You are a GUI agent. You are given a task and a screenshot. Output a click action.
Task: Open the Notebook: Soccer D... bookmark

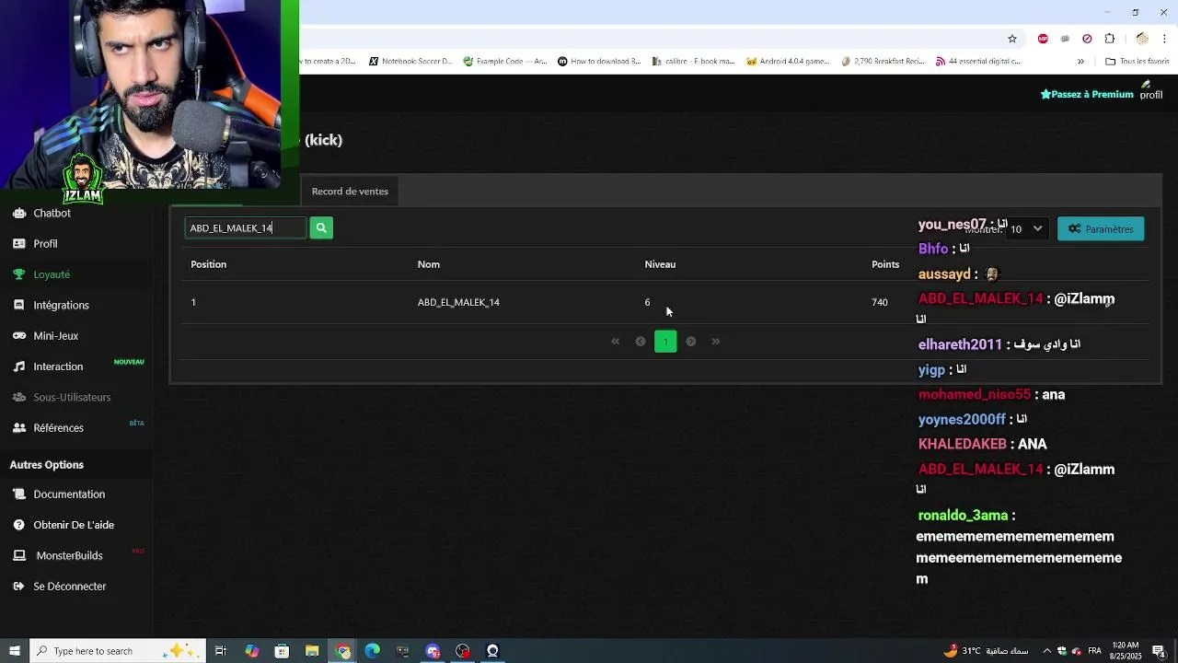[410, 62]
